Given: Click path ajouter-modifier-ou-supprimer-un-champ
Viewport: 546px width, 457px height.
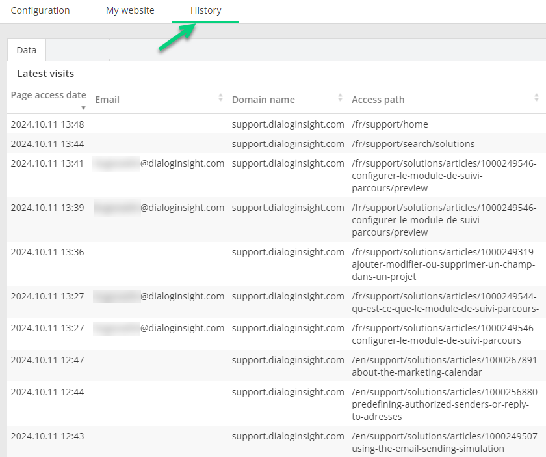Looking at the screenshot, I should pyautogui.click(x=444, y=264).
